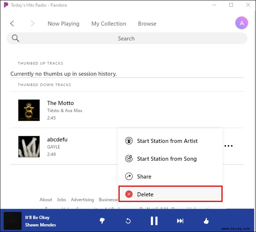Click the It'll Be Okay track title
This screenshot has height=232, width=256.
click(x=38, y=218)
